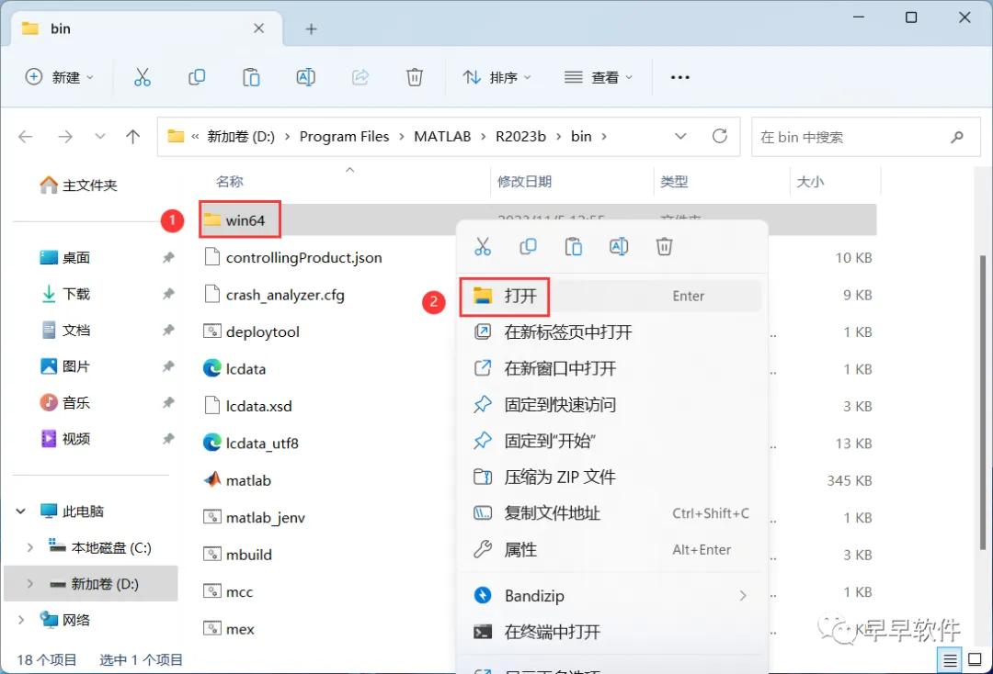Select the deploytool file

[x=251, y=331]
